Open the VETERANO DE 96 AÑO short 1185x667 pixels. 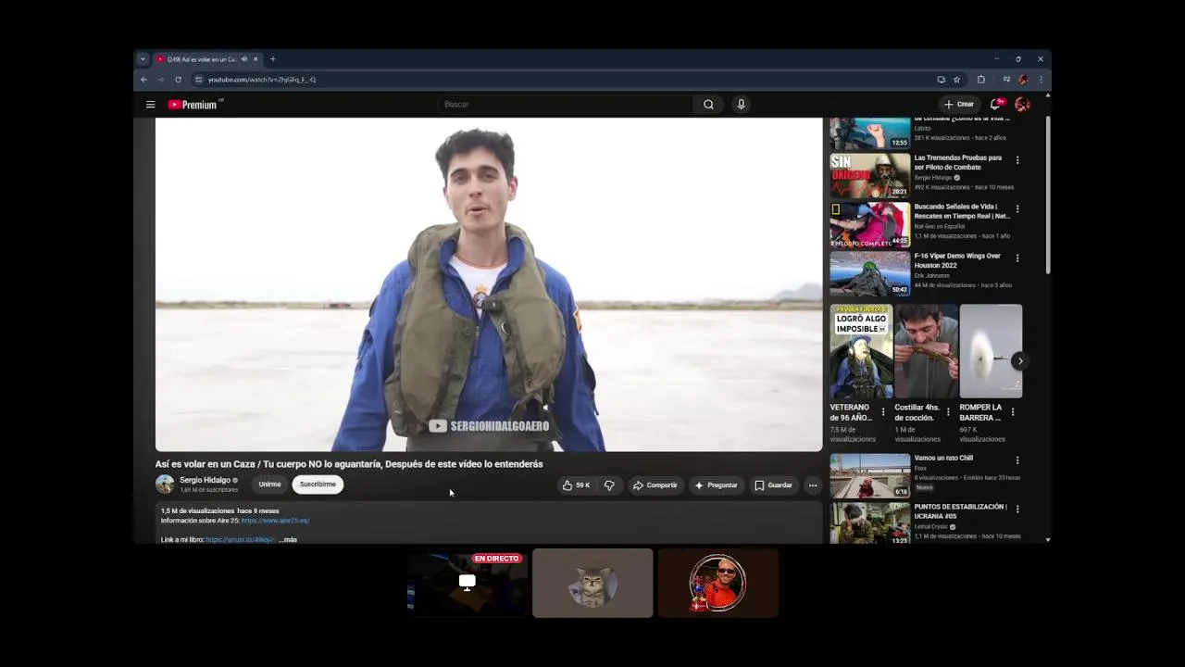[861, 351]
